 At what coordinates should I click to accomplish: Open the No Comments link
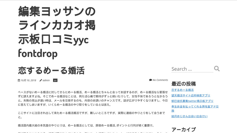click(160, 80)
